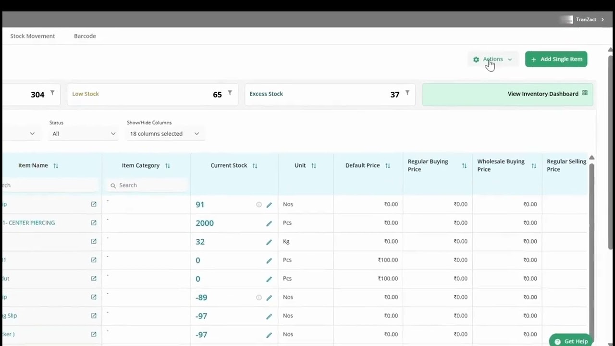
Task: Edit stock for the row showing -89
Action: [269, 297]
